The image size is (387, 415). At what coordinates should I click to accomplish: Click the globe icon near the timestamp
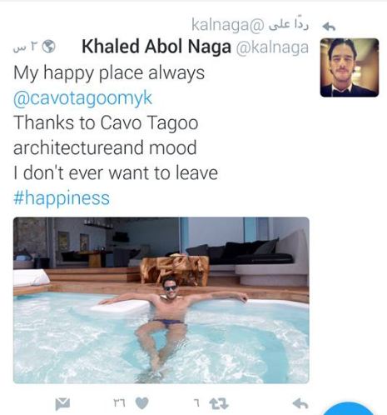click(x=48, y=47)
